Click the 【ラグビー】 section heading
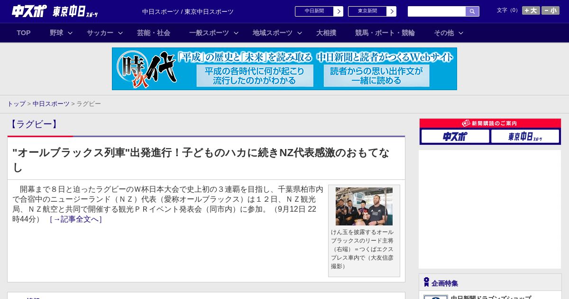Image resolution: width=569 pixels, height=299 pixels. (x=34, y=124)
